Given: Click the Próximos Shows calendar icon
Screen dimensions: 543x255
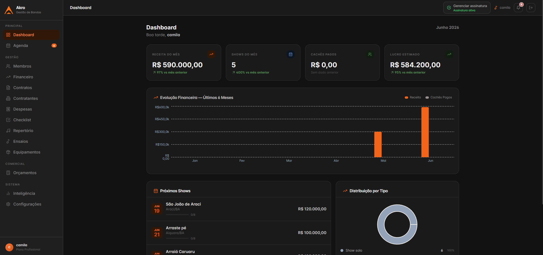Looking at the screenshot, I should click(156, 191).
